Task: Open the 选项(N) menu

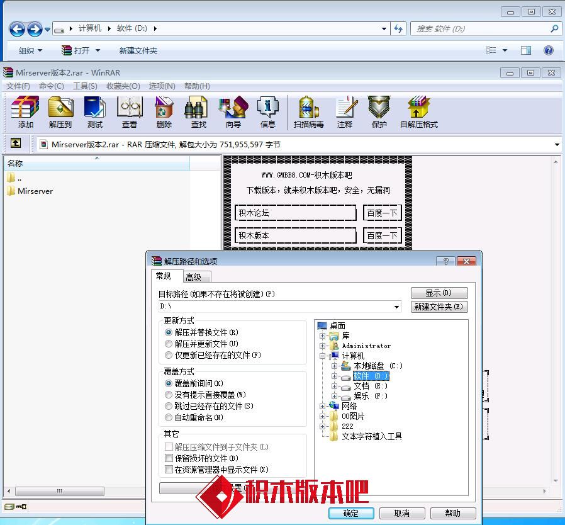Action: click(162, 86)
